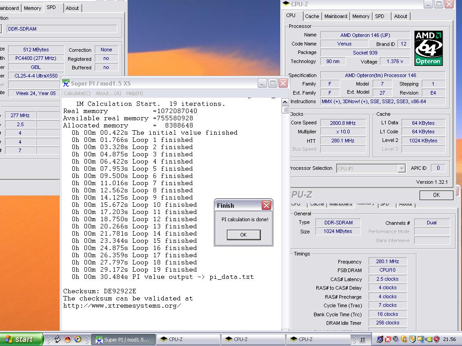The width and height of the screenshot is (462, 346).
Task: Click the Package value 'Socket 939'
Action: pos(365,53)
